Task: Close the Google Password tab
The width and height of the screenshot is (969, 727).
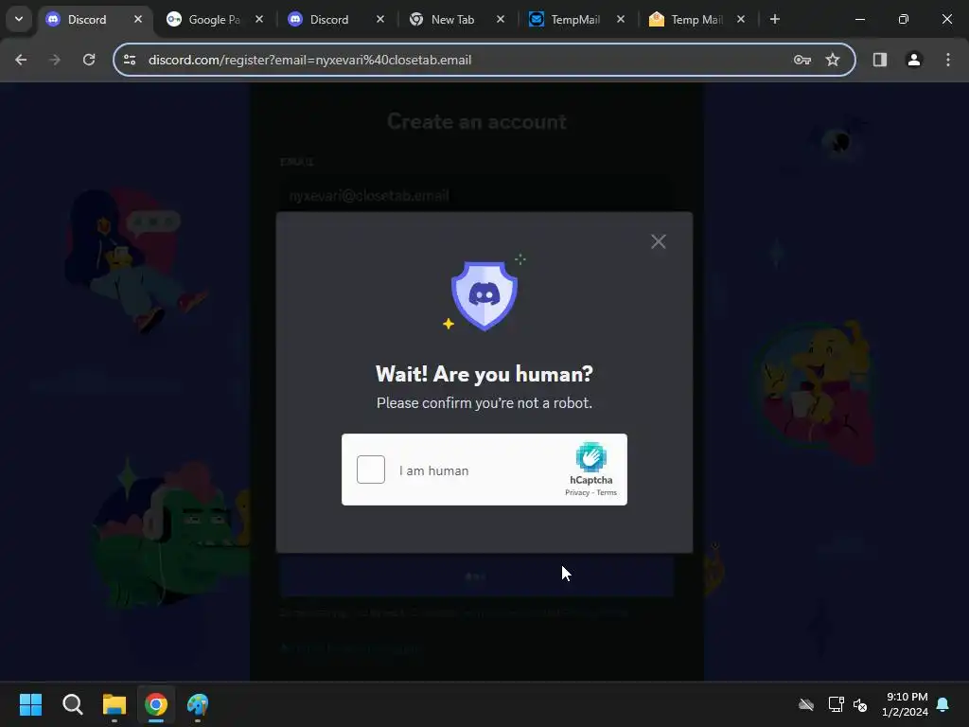Action: (x=259, y=19)
